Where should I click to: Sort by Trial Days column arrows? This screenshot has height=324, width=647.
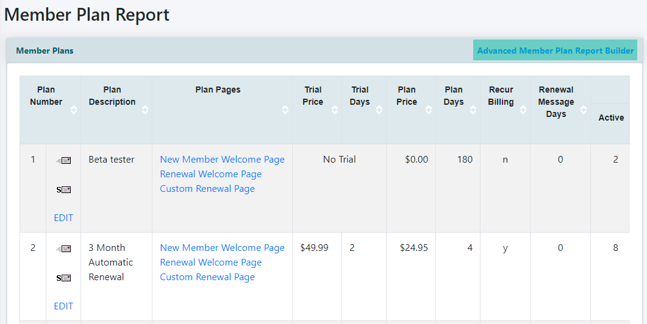click(379, 110)
